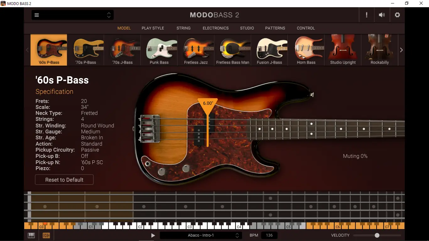
Task: Open the Abaco - Intro-1 pattern dropdown
Action: click(x=201, y=235)
